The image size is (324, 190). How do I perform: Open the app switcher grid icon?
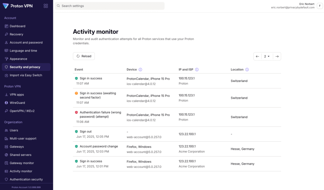(46, 6)
